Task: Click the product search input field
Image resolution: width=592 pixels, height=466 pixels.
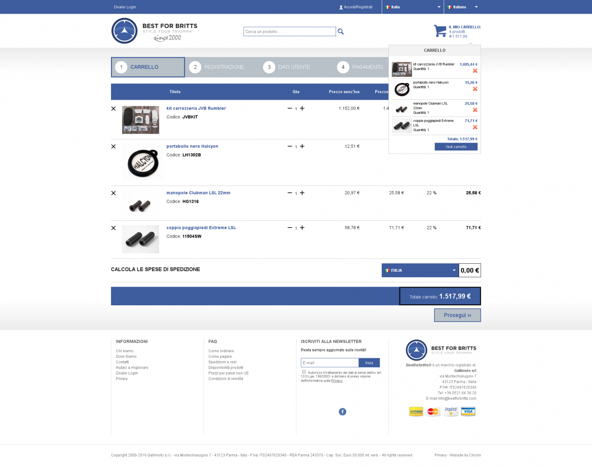Action: 289,31
